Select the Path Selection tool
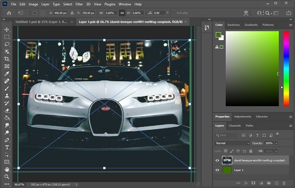Screen dimensions: 295x188 pos(7,155)
